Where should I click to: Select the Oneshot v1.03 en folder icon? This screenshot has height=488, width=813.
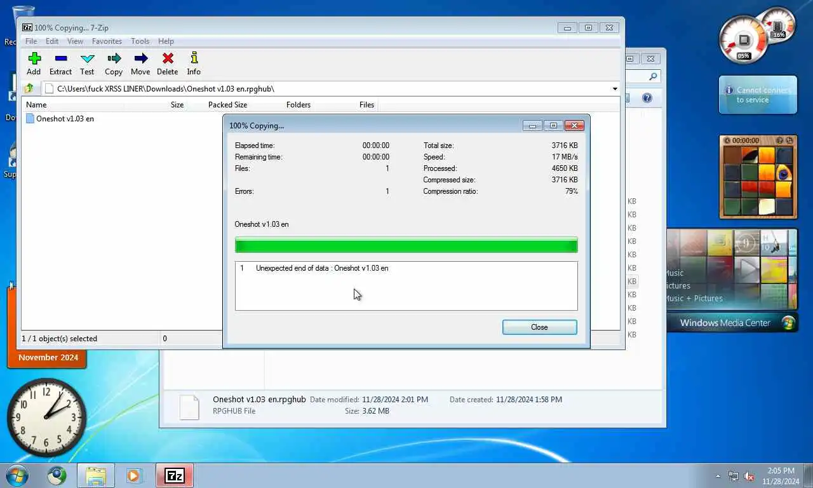click(x=30, y=119)
